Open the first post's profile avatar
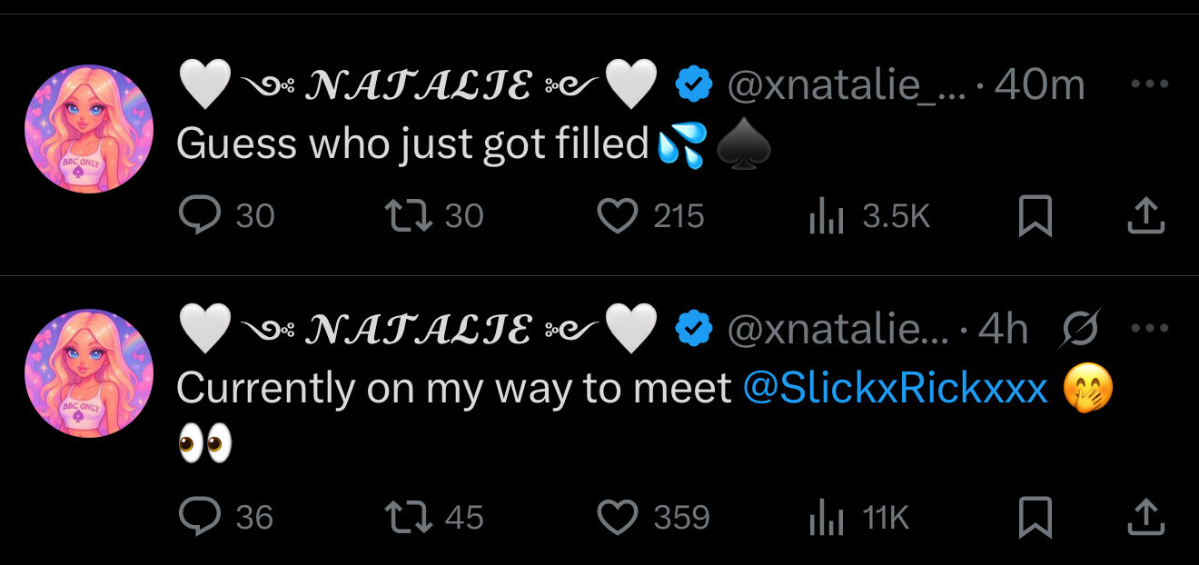The width and height of the screenshot is (1199, 565). click(x=89, y=129)
